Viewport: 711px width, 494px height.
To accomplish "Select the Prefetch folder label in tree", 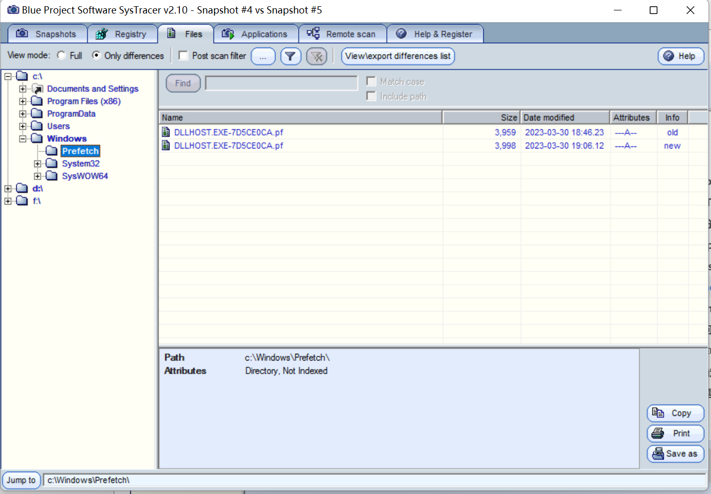I will (81, 151).
